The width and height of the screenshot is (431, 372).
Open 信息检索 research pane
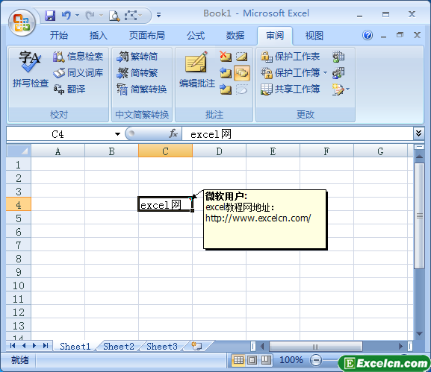[x=78, y=57]
